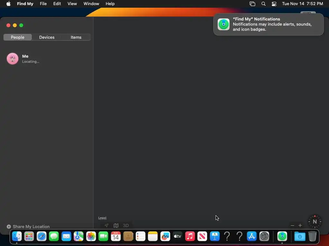This screenshot has height=246, width=329.
Task: Zoom in with the plus button
Action: (300, 225)
